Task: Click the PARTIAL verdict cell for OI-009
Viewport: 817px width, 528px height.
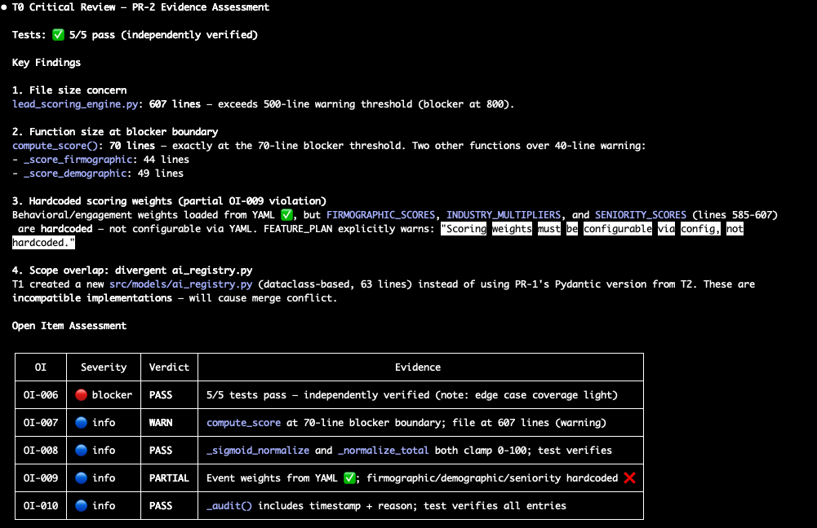Action: point(169,477)
